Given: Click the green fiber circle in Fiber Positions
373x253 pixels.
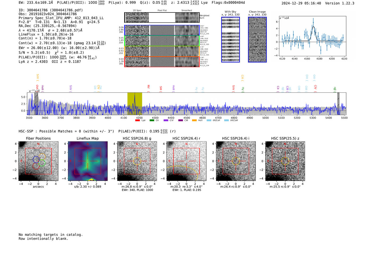Looking at the screenshot, I should coord(42,163).
